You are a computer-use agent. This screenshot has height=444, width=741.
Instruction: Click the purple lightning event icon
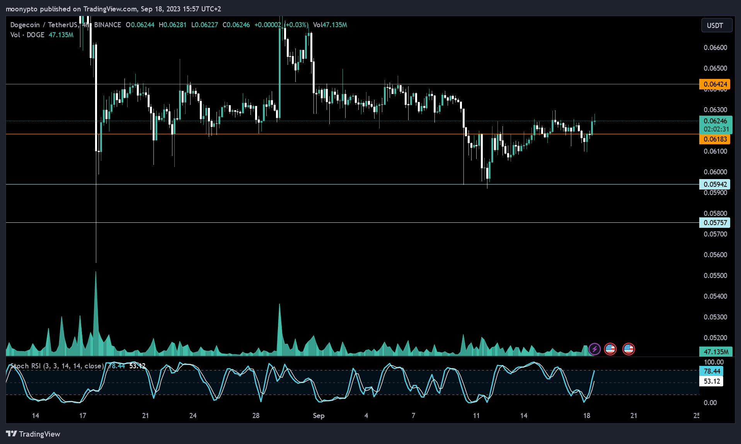tap(595, 349)
